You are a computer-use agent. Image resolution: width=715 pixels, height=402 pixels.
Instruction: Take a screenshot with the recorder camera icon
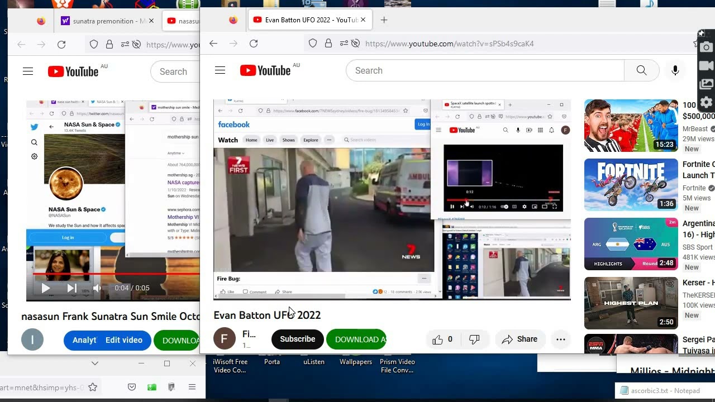click(706, 47)
